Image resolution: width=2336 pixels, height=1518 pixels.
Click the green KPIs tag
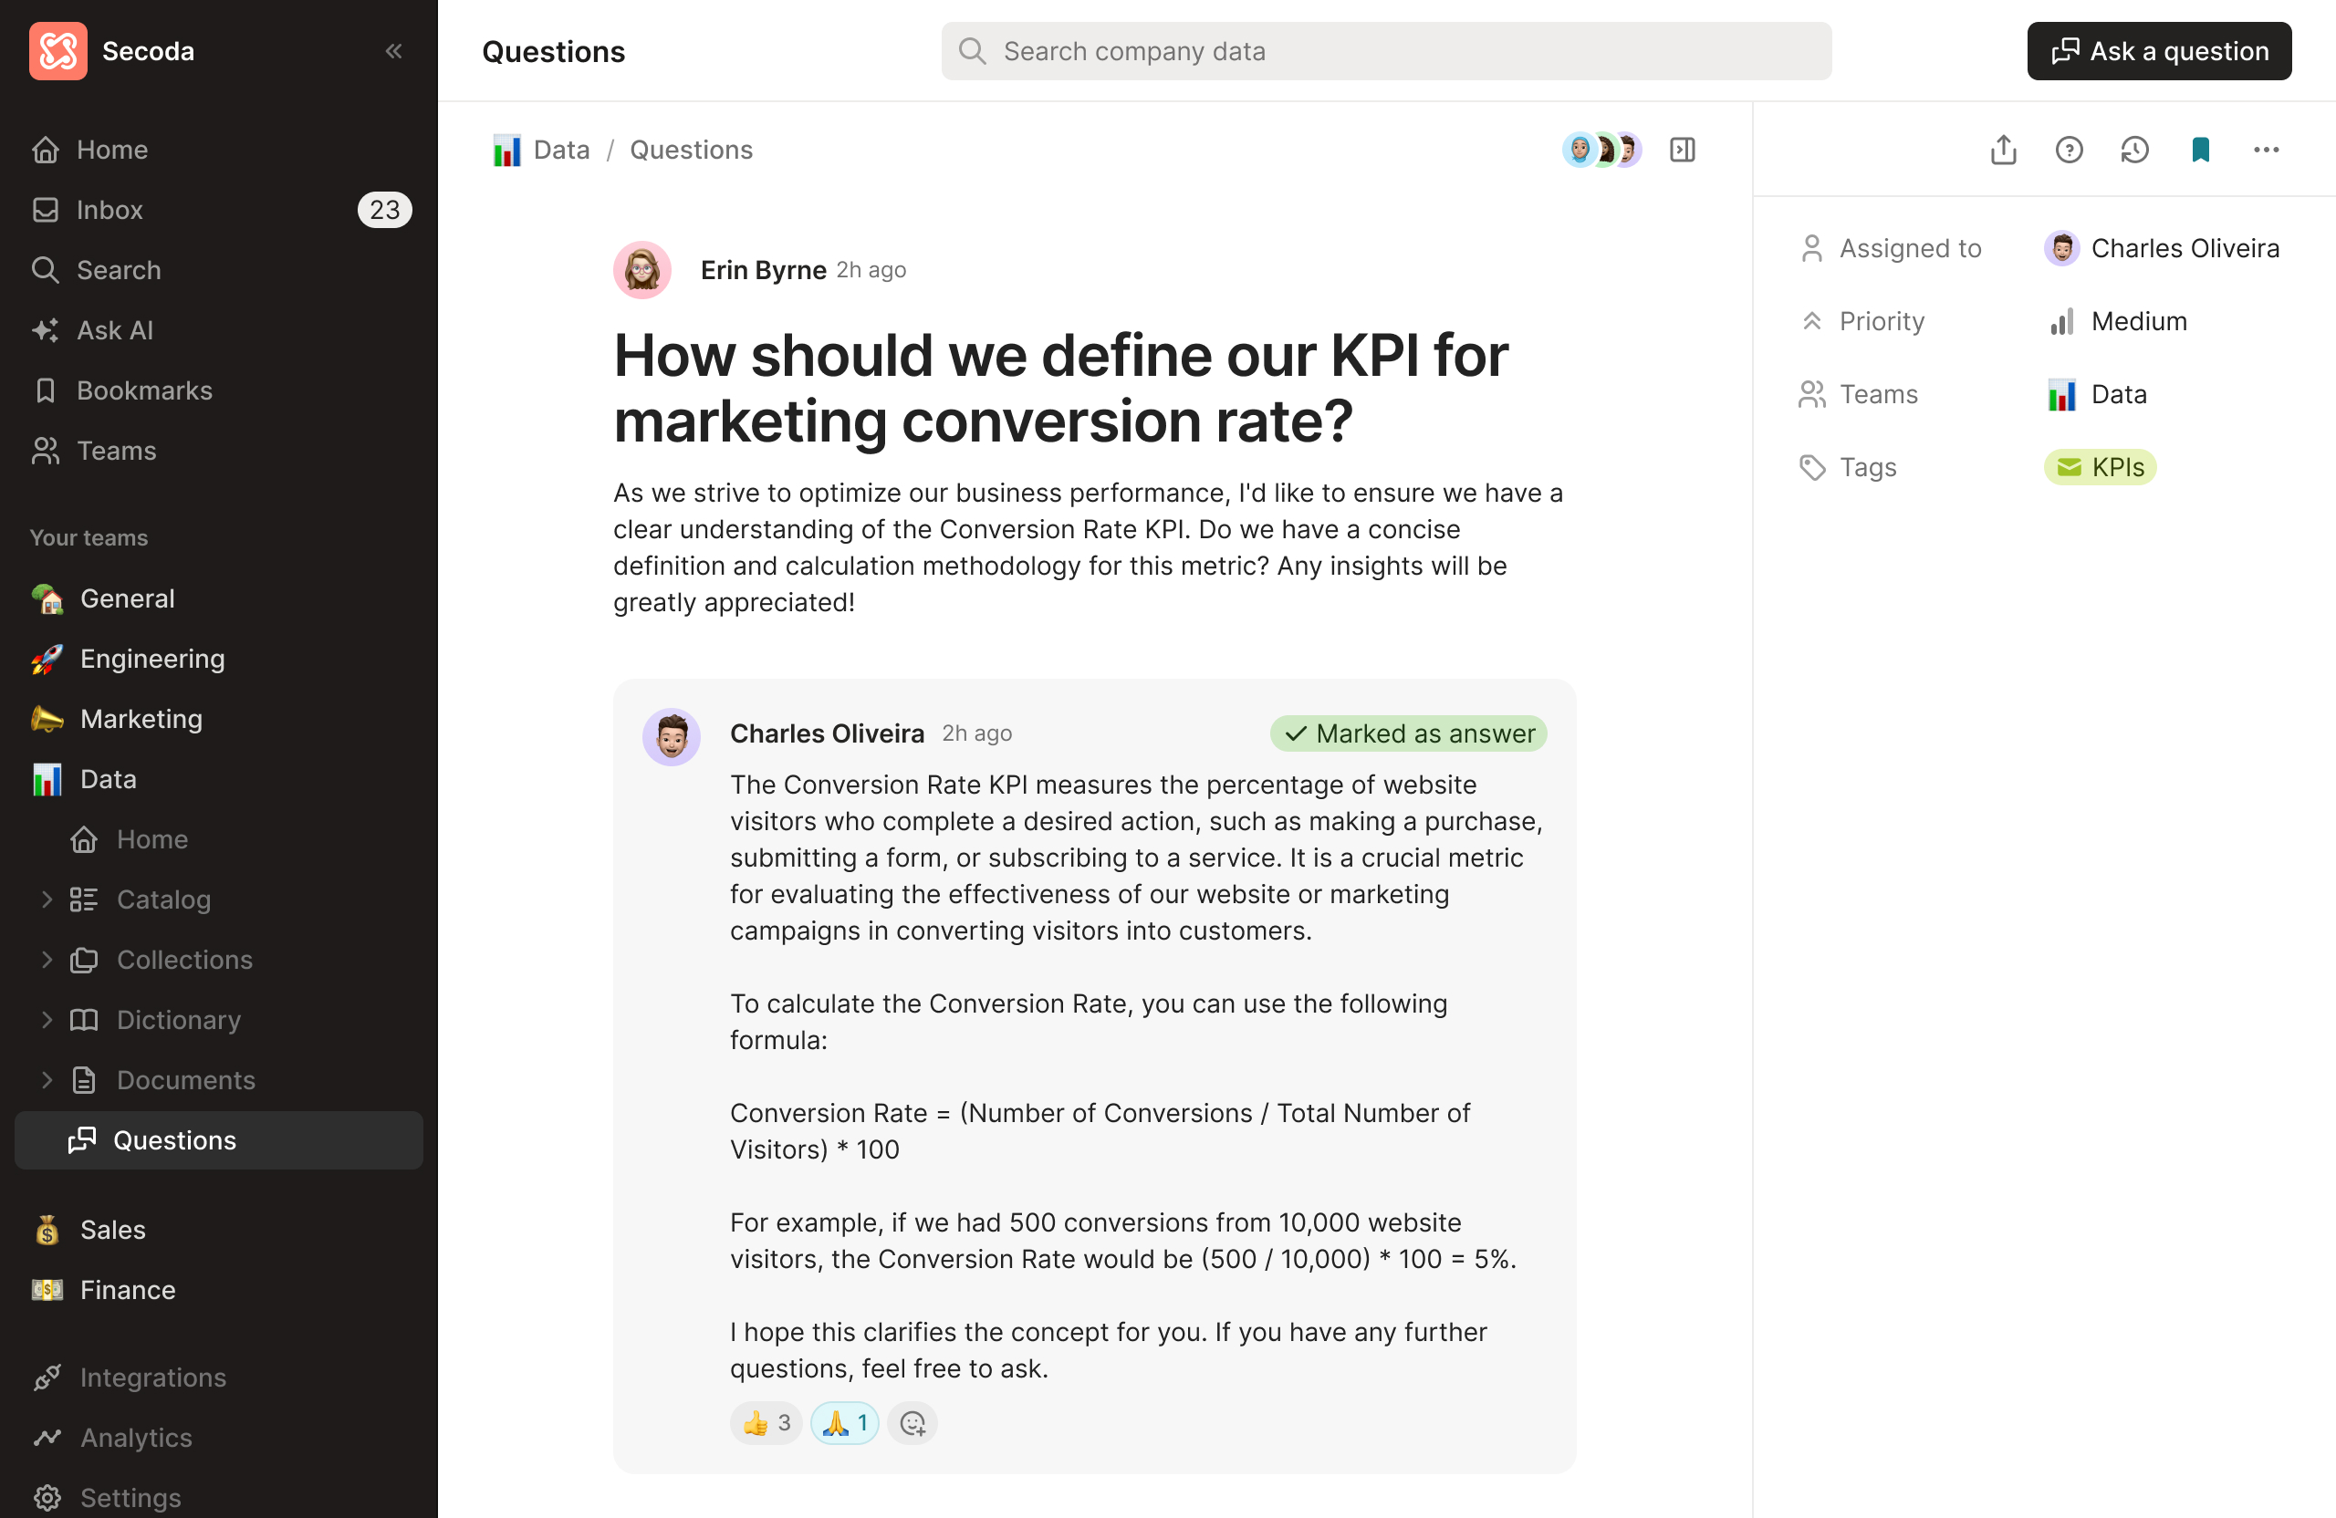point(2100,467)
